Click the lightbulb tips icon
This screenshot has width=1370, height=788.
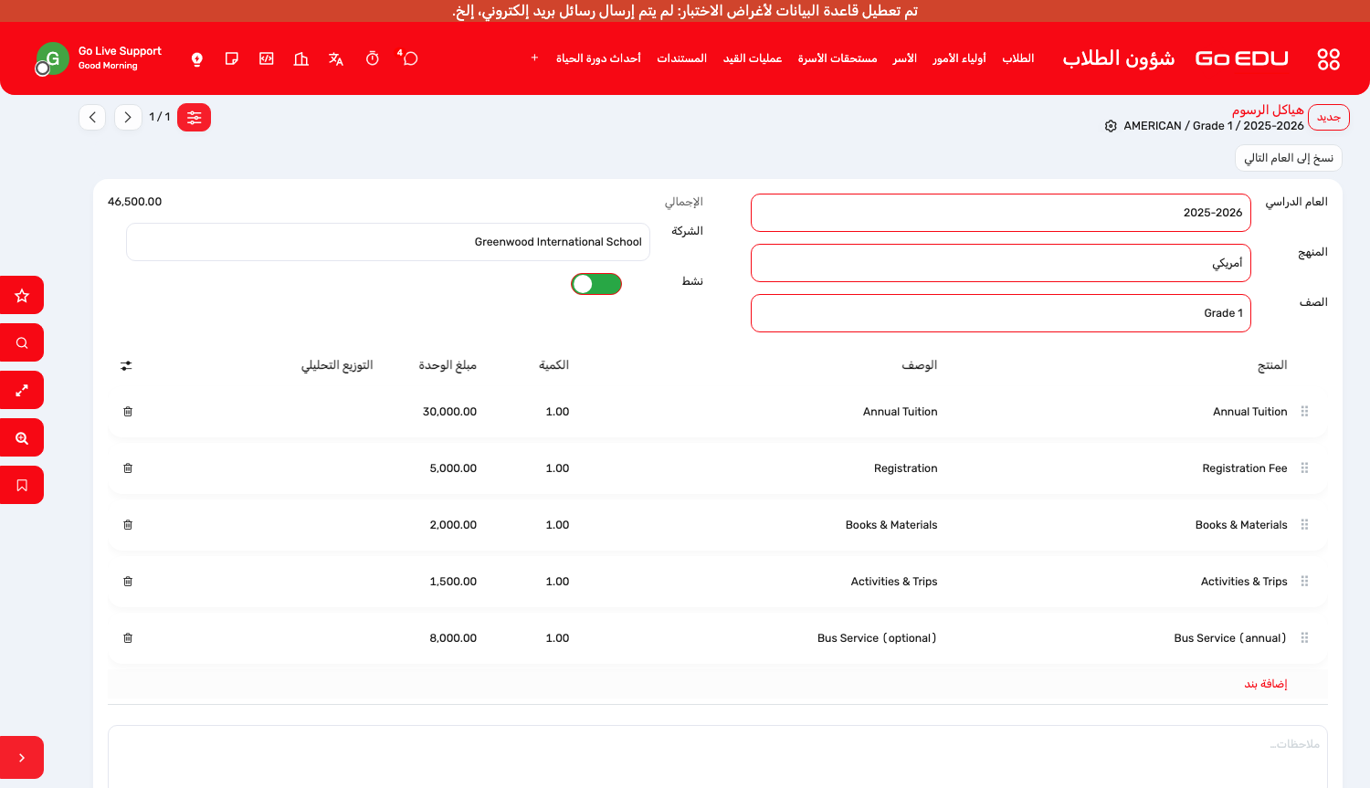pos(197,58)
